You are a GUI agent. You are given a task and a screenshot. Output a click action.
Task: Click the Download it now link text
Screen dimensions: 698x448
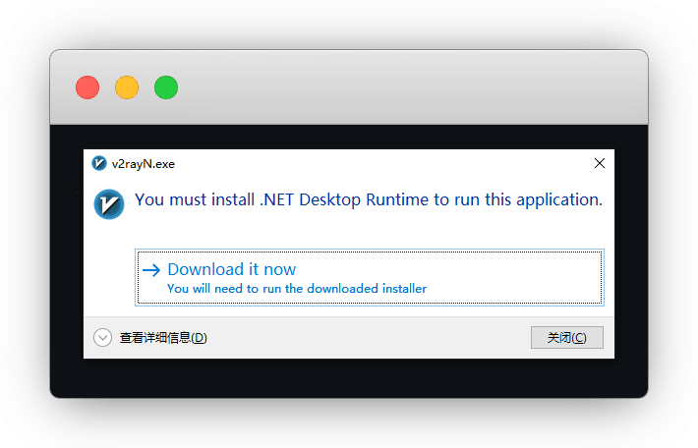[x=232, y=269]
